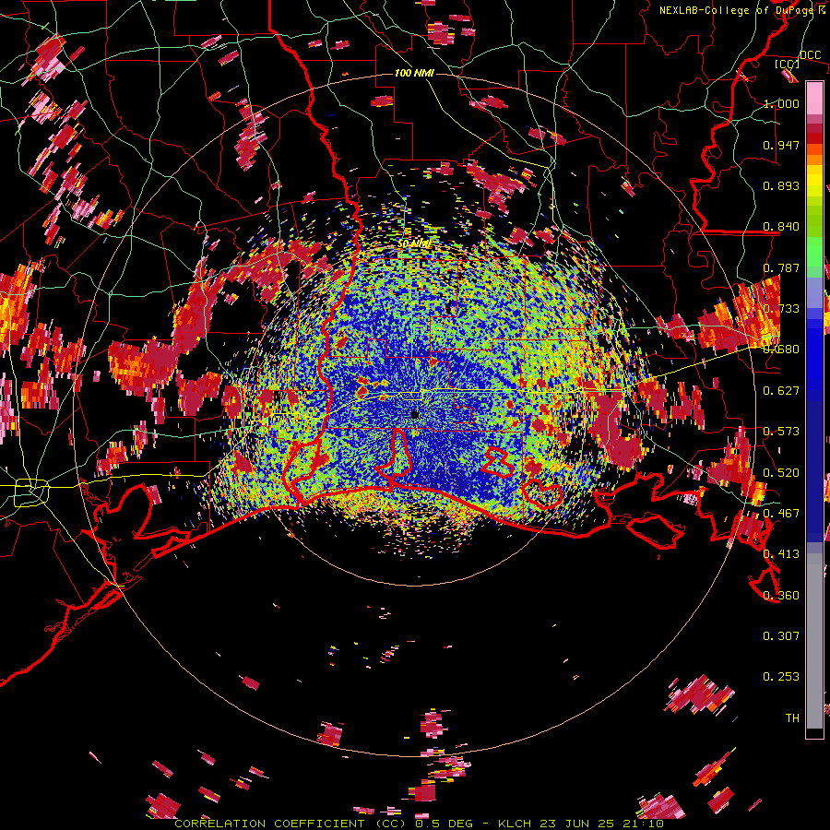Click the 0.253 value on the color scale
Screen dimensions: 830x830
click(781, 677)
